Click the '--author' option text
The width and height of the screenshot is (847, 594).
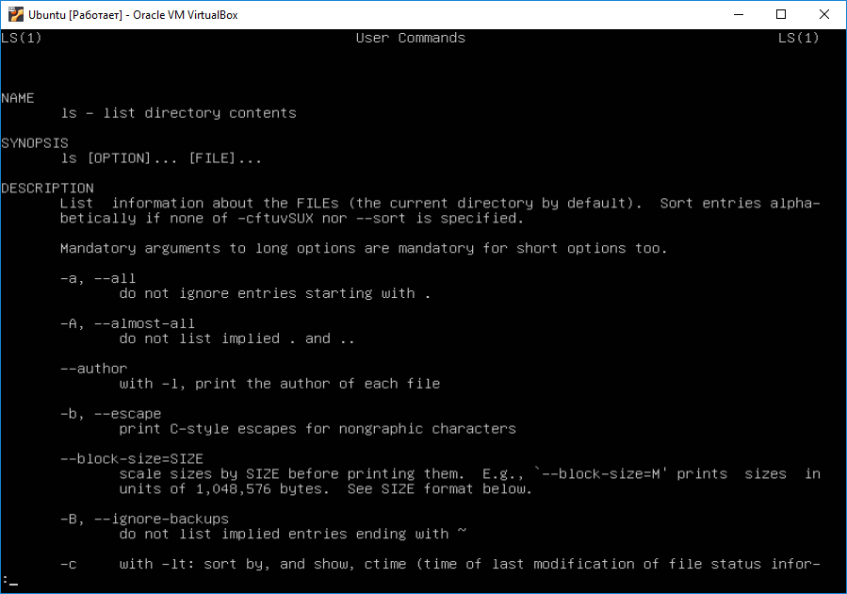pos(93,369)
